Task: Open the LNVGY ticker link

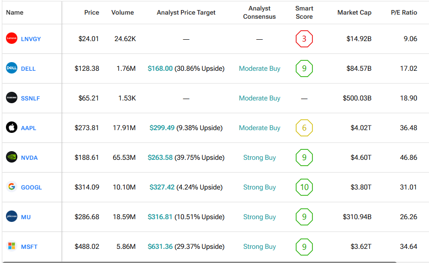Action: point(31,39)
